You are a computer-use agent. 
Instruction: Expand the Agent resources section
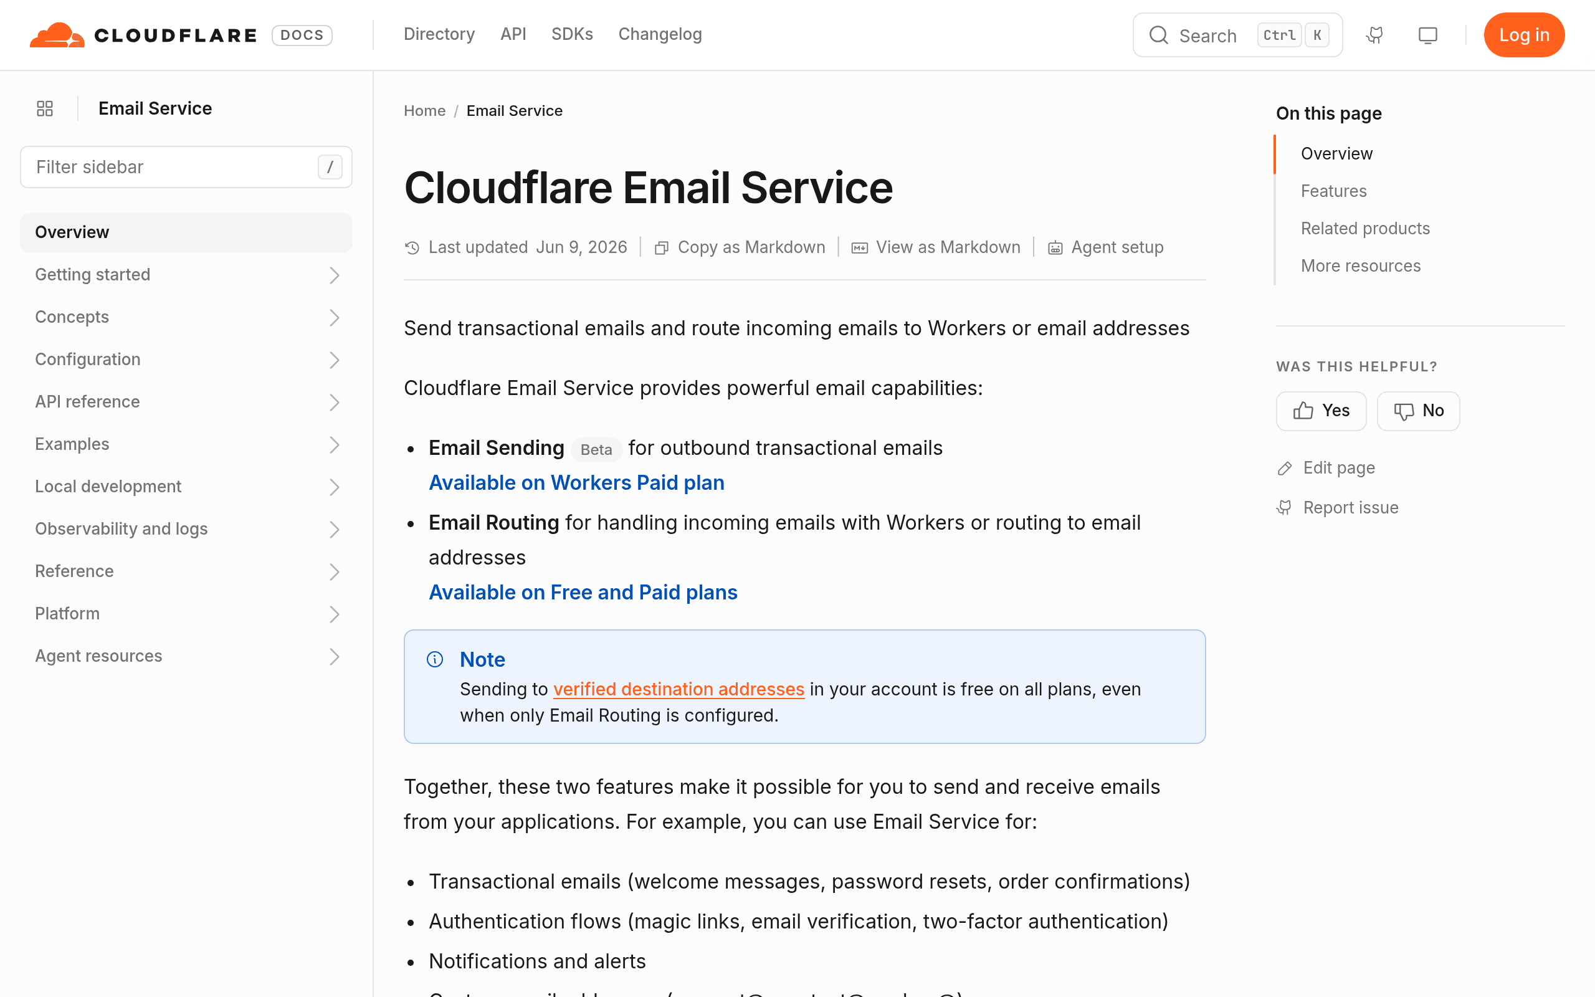point(186,657)
